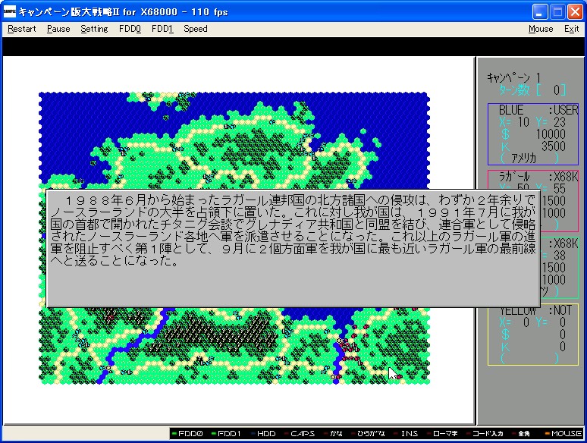Click the コード入力 indicator in status bar
Screen dimensions: 587x443
click(x=485, y=434)
